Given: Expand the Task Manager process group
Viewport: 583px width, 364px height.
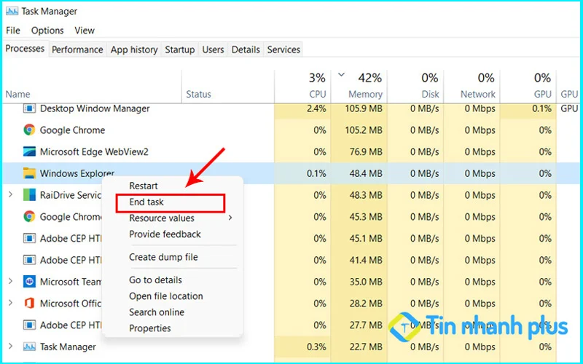Looking at the screenshot, I should click(10, 347).
